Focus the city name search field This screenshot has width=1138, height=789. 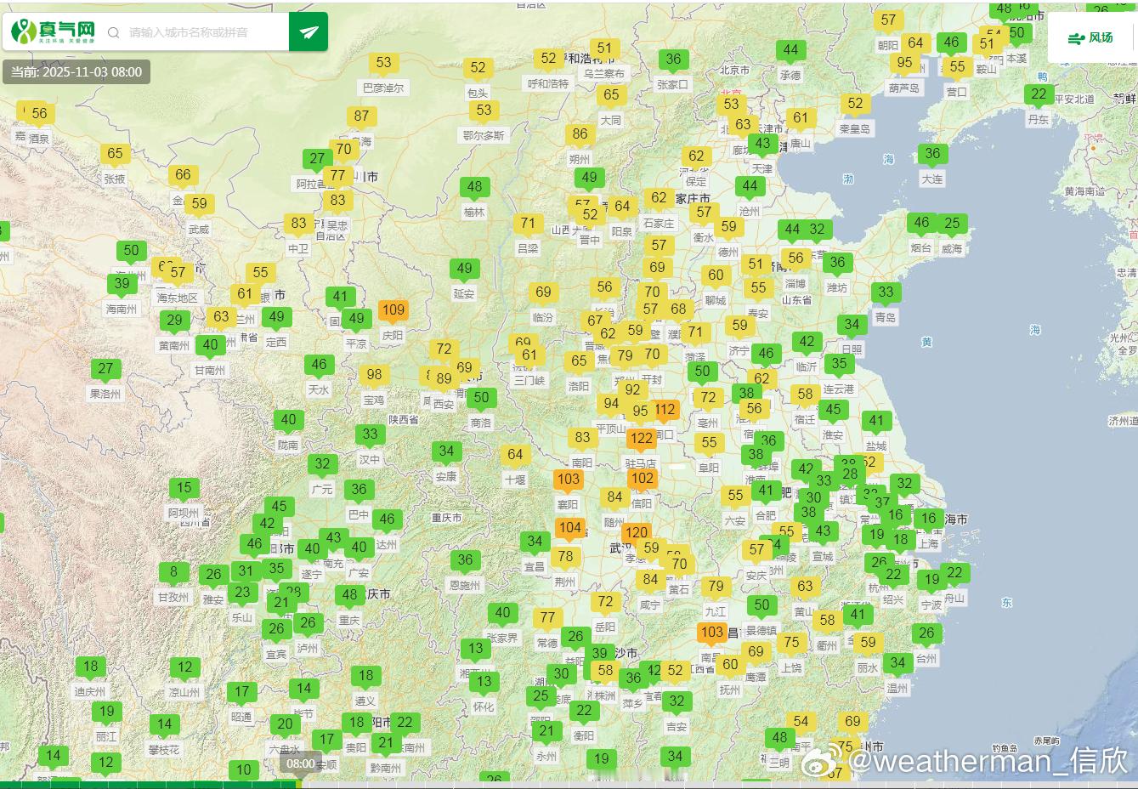click(x=204, y=32)
